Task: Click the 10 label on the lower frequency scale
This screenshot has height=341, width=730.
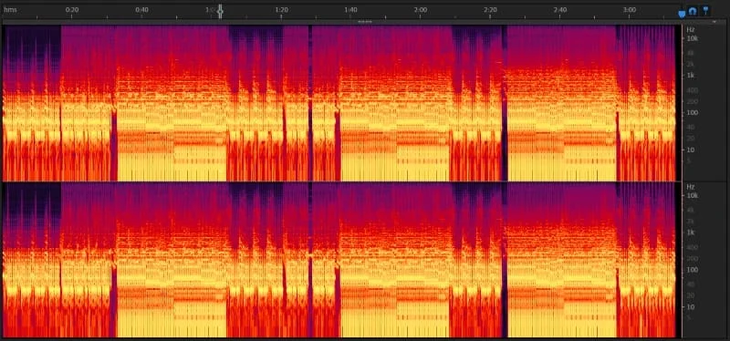Action: tap(691, 307)
